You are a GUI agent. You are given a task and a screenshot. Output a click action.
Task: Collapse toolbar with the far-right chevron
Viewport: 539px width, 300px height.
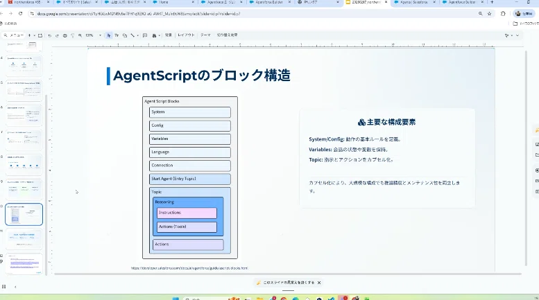coord(517,35)
